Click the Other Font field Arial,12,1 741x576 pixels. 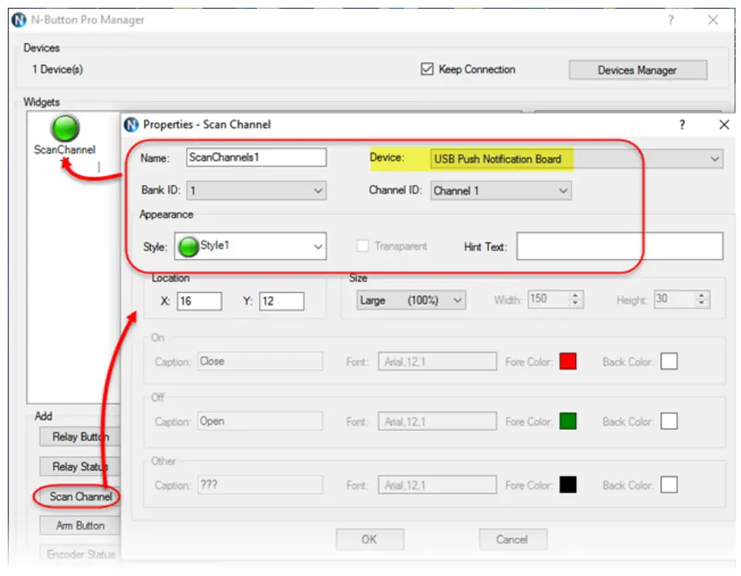pos(437,484)
